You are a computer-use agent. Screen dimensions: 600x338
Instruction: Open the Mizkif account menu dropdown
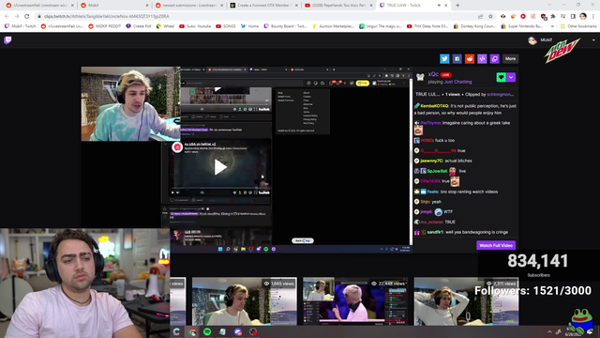pos(593,39)
